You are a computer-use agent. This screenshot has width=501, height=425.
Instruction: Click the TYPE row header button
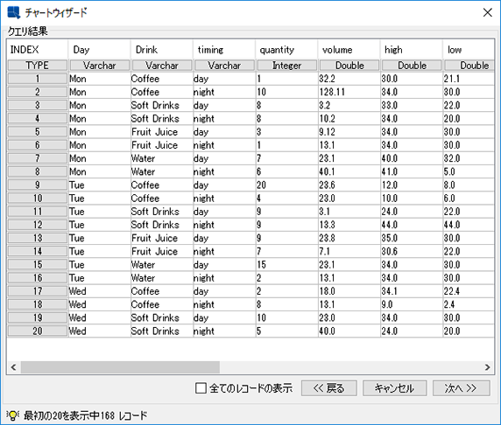[x=38, y=66]
